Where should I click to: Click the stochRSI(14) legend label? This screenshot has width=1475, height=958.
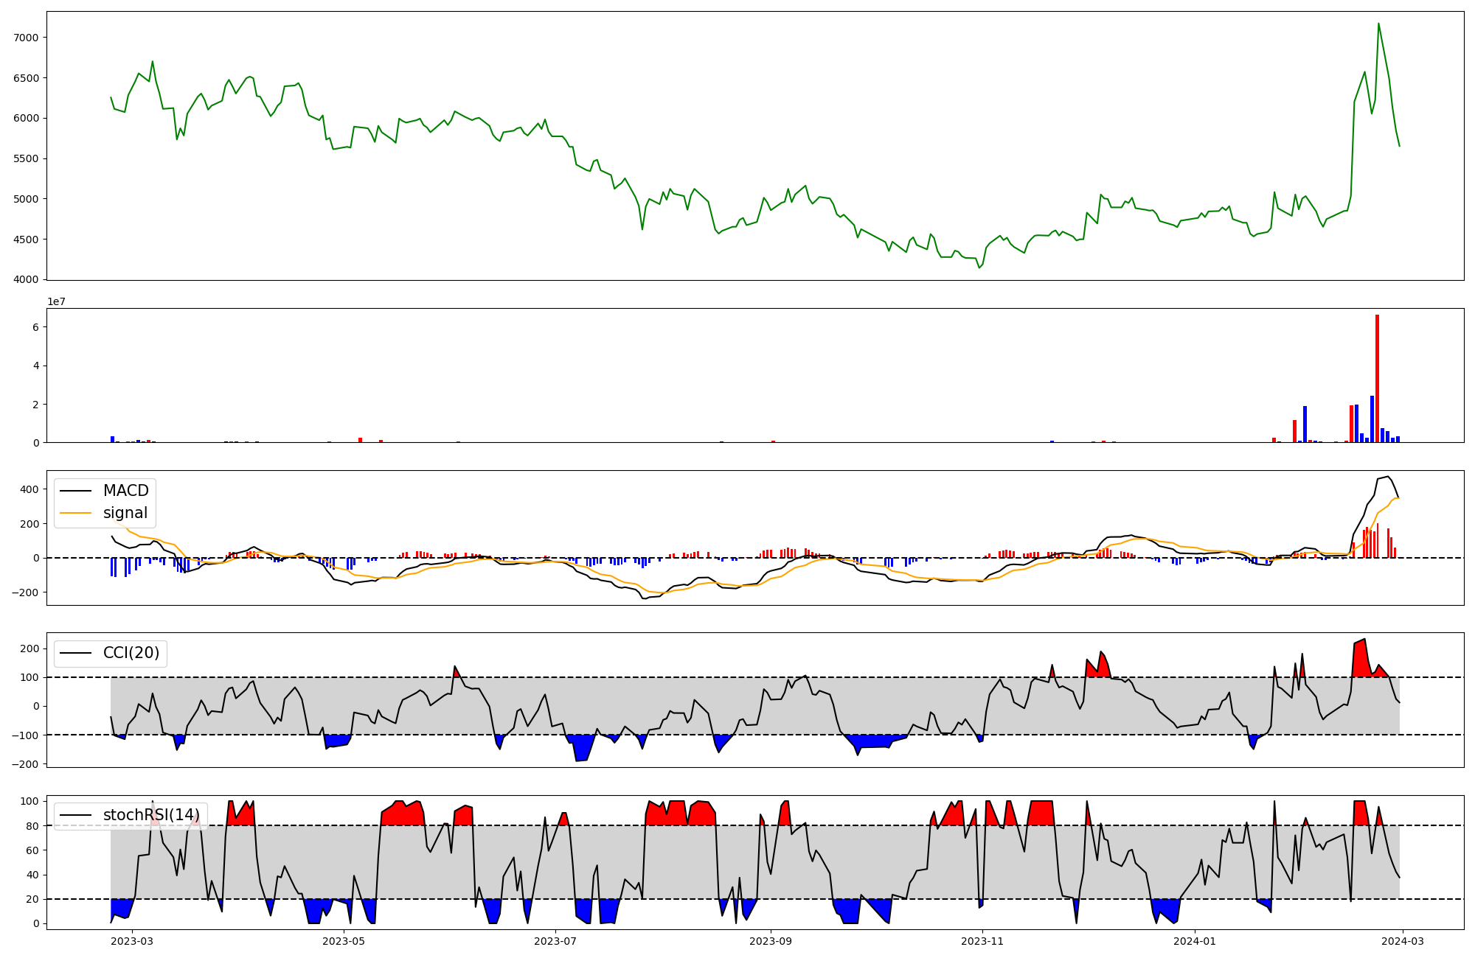[x=151, y=815]
